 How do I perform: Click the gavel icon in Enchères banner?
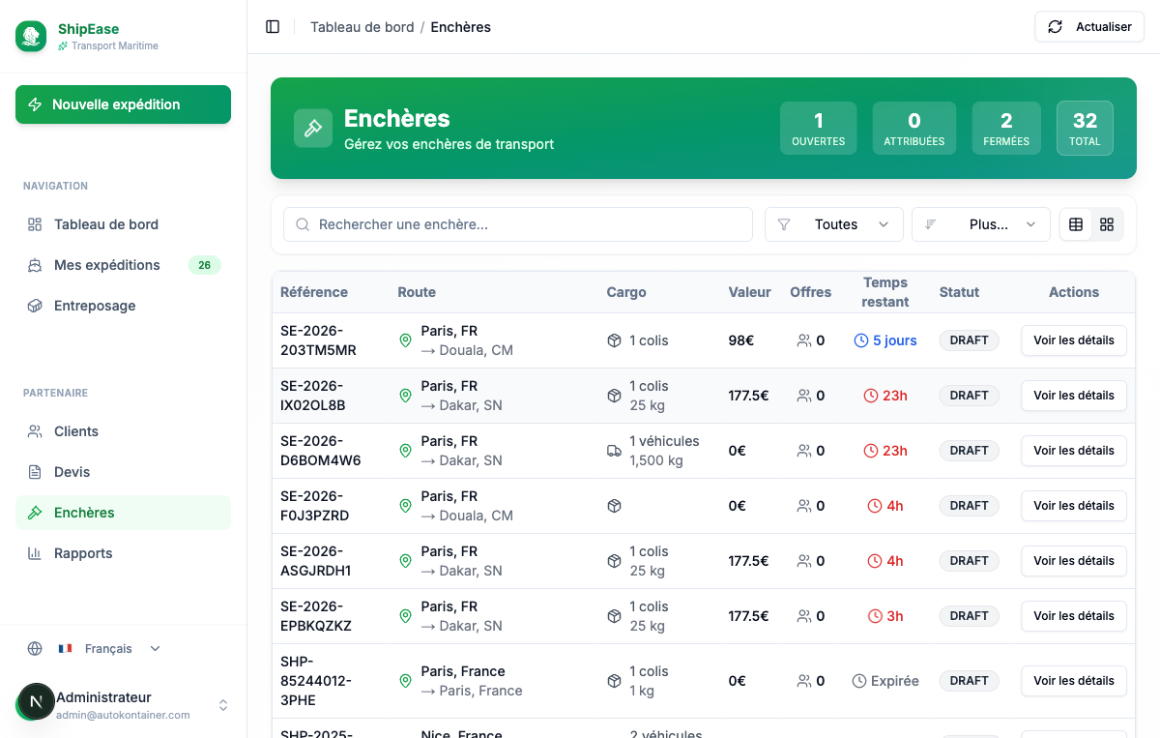[x=313, y=129]
